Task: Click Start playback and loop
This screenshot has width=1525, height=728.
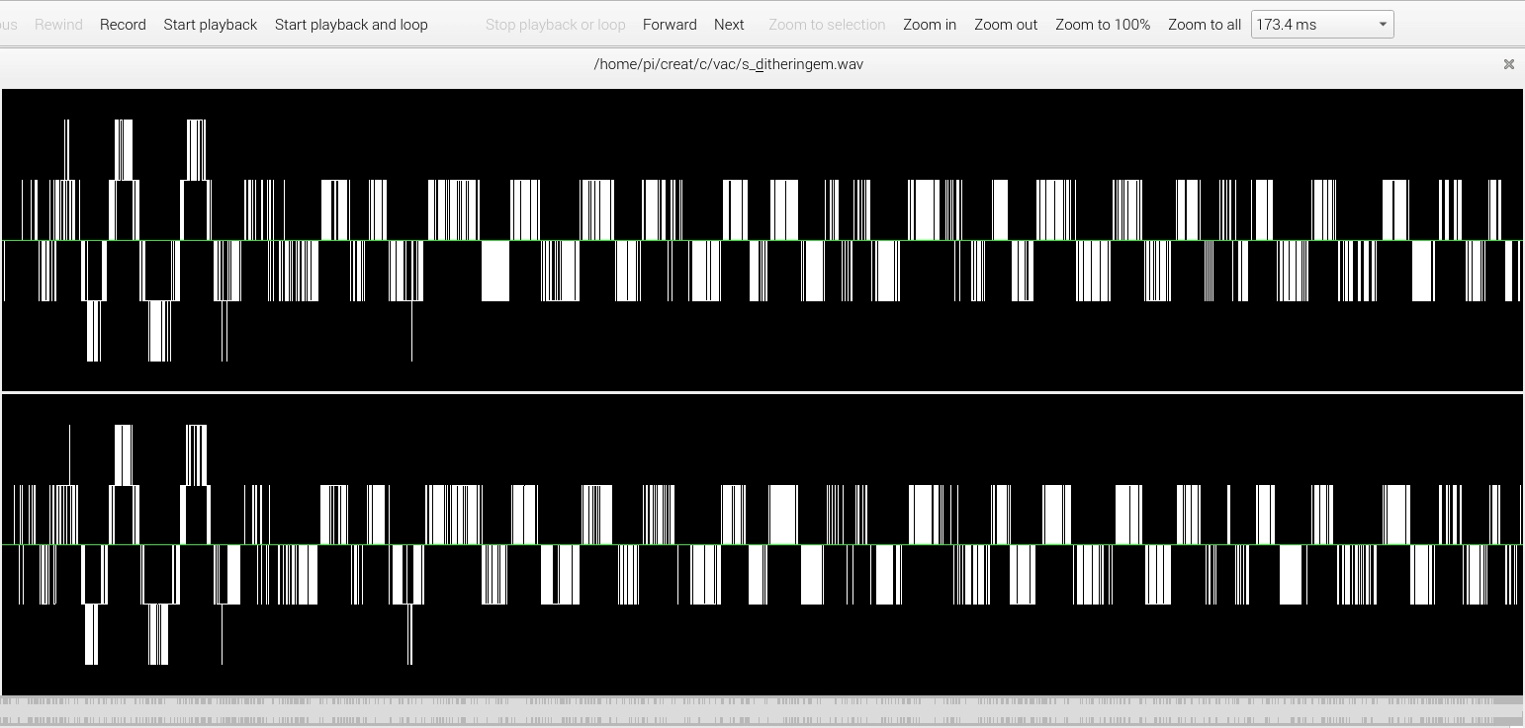Action: coord(351,25)
